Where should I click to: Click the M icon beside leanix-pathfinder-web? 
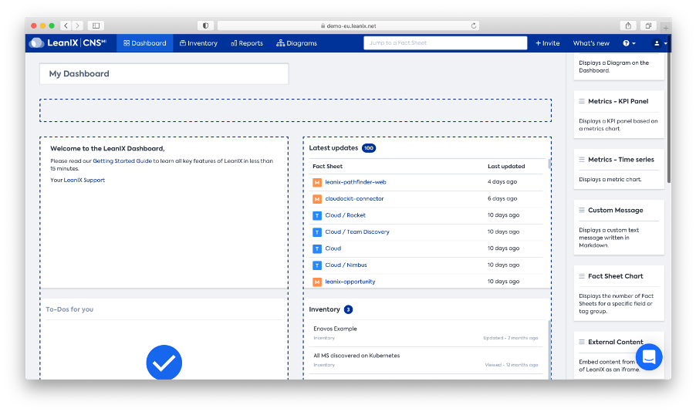click(317, 183)
